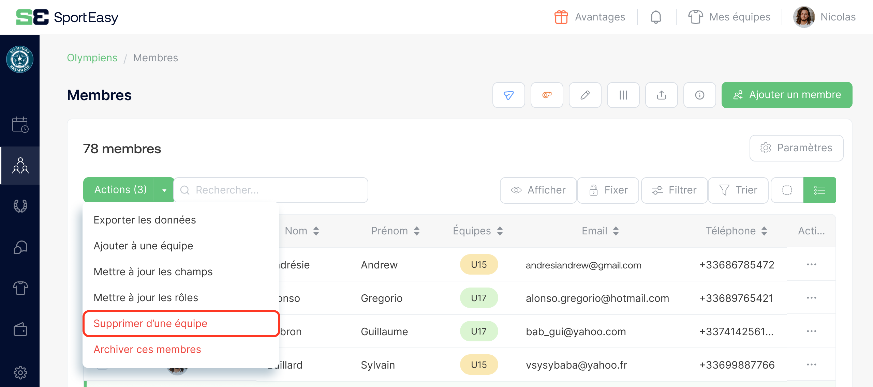The width and height of the screenshot is (873, 387).
Task: Open the calendar icon in the left sidebar
Action: 20,125
